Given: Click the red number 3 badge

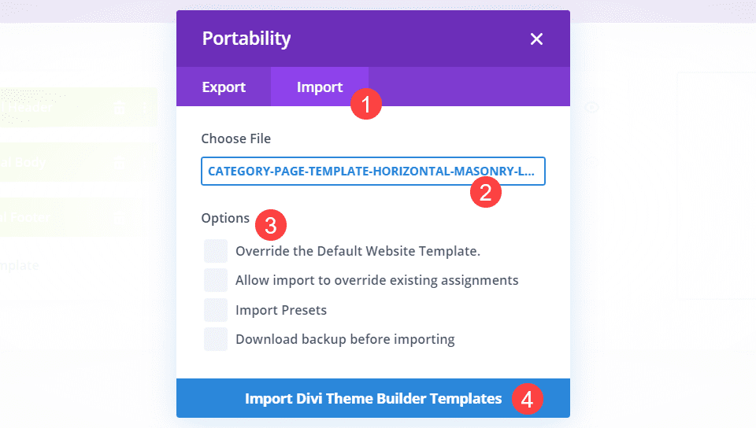Looking at the screenshot, I should [x=270, y=225].
